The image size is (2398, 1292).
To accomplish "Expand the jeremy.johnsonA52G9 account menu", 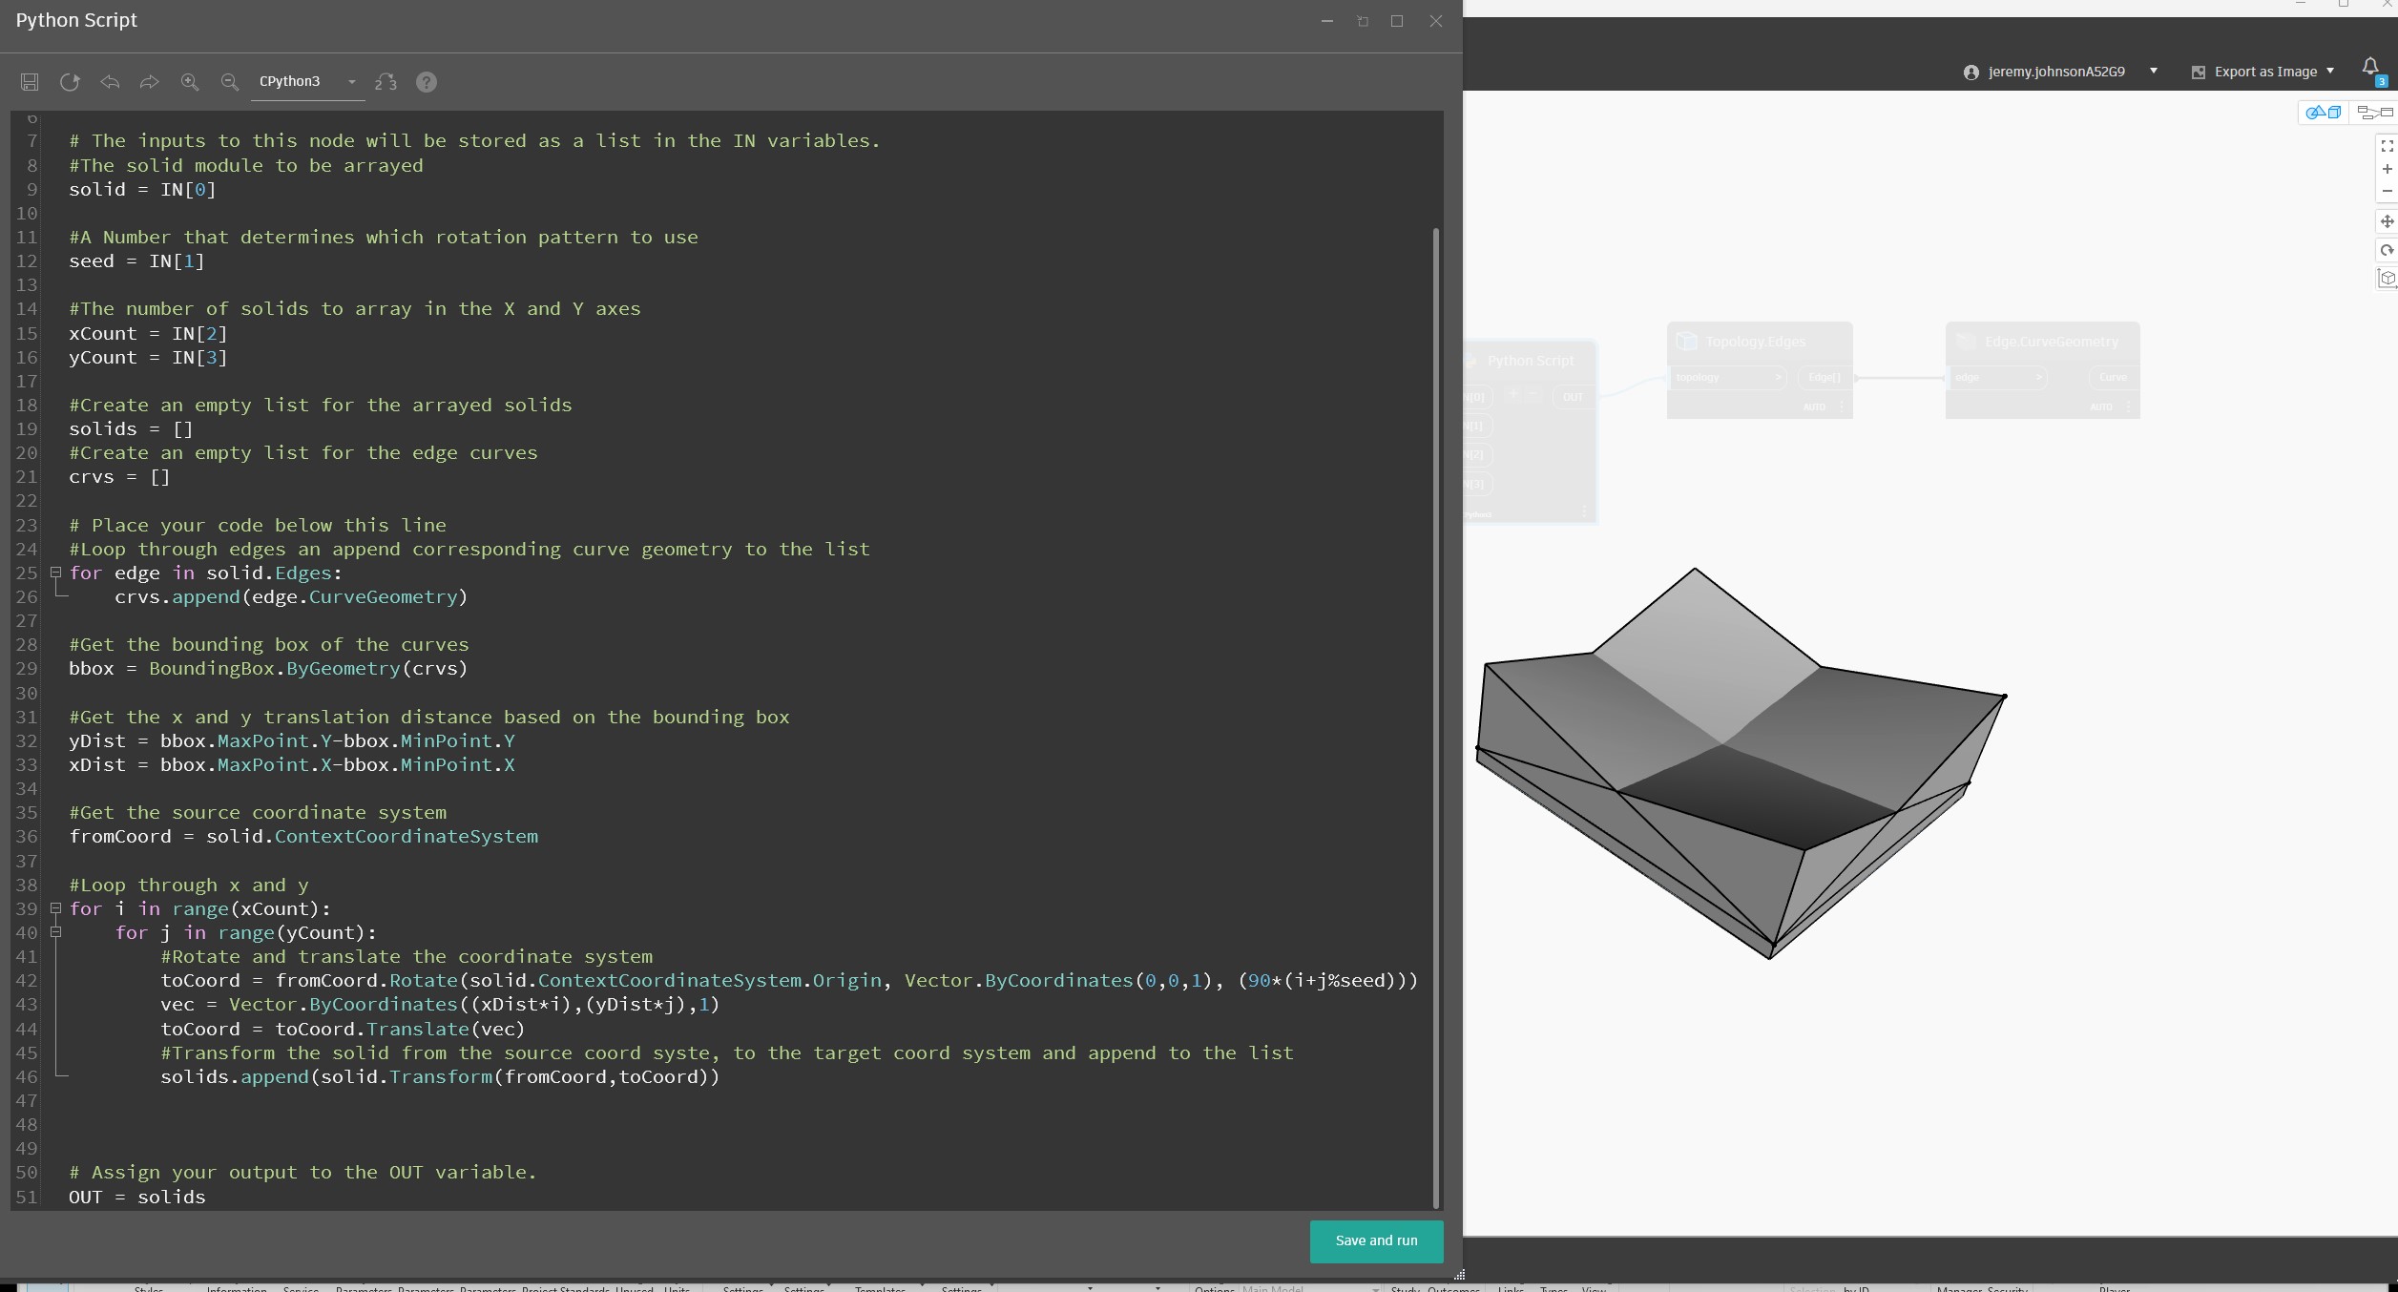I will tap(2153, 72).
